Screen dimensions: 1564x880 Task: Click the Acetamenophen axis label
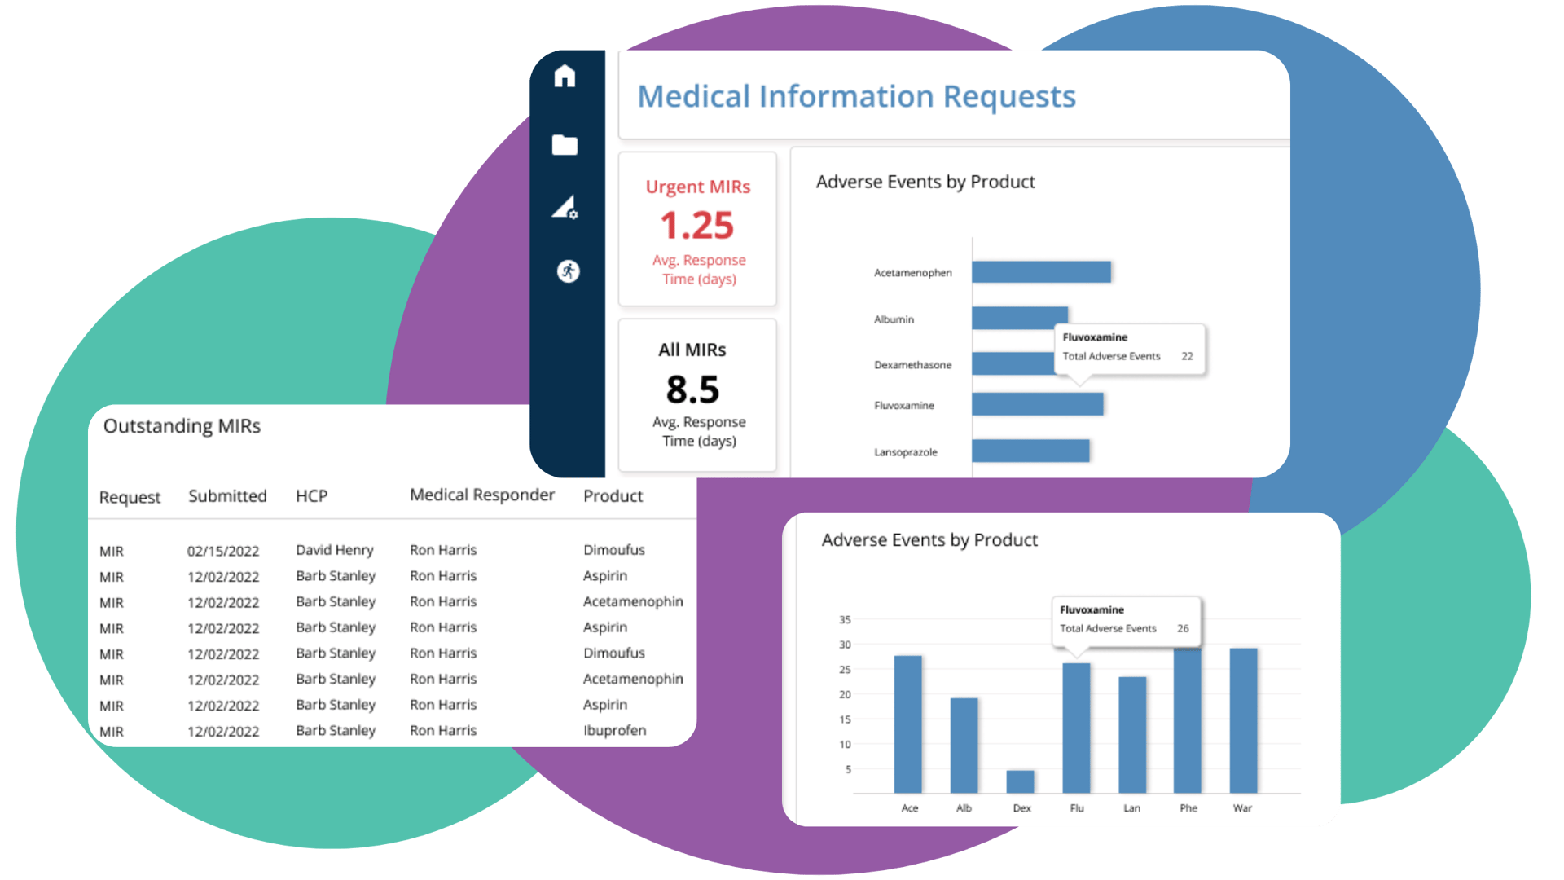point(912,273)
